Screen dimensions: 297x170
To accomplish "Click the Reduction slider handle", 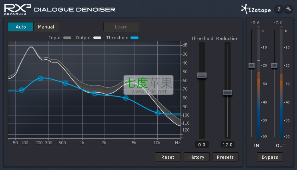I will (227, 92).
